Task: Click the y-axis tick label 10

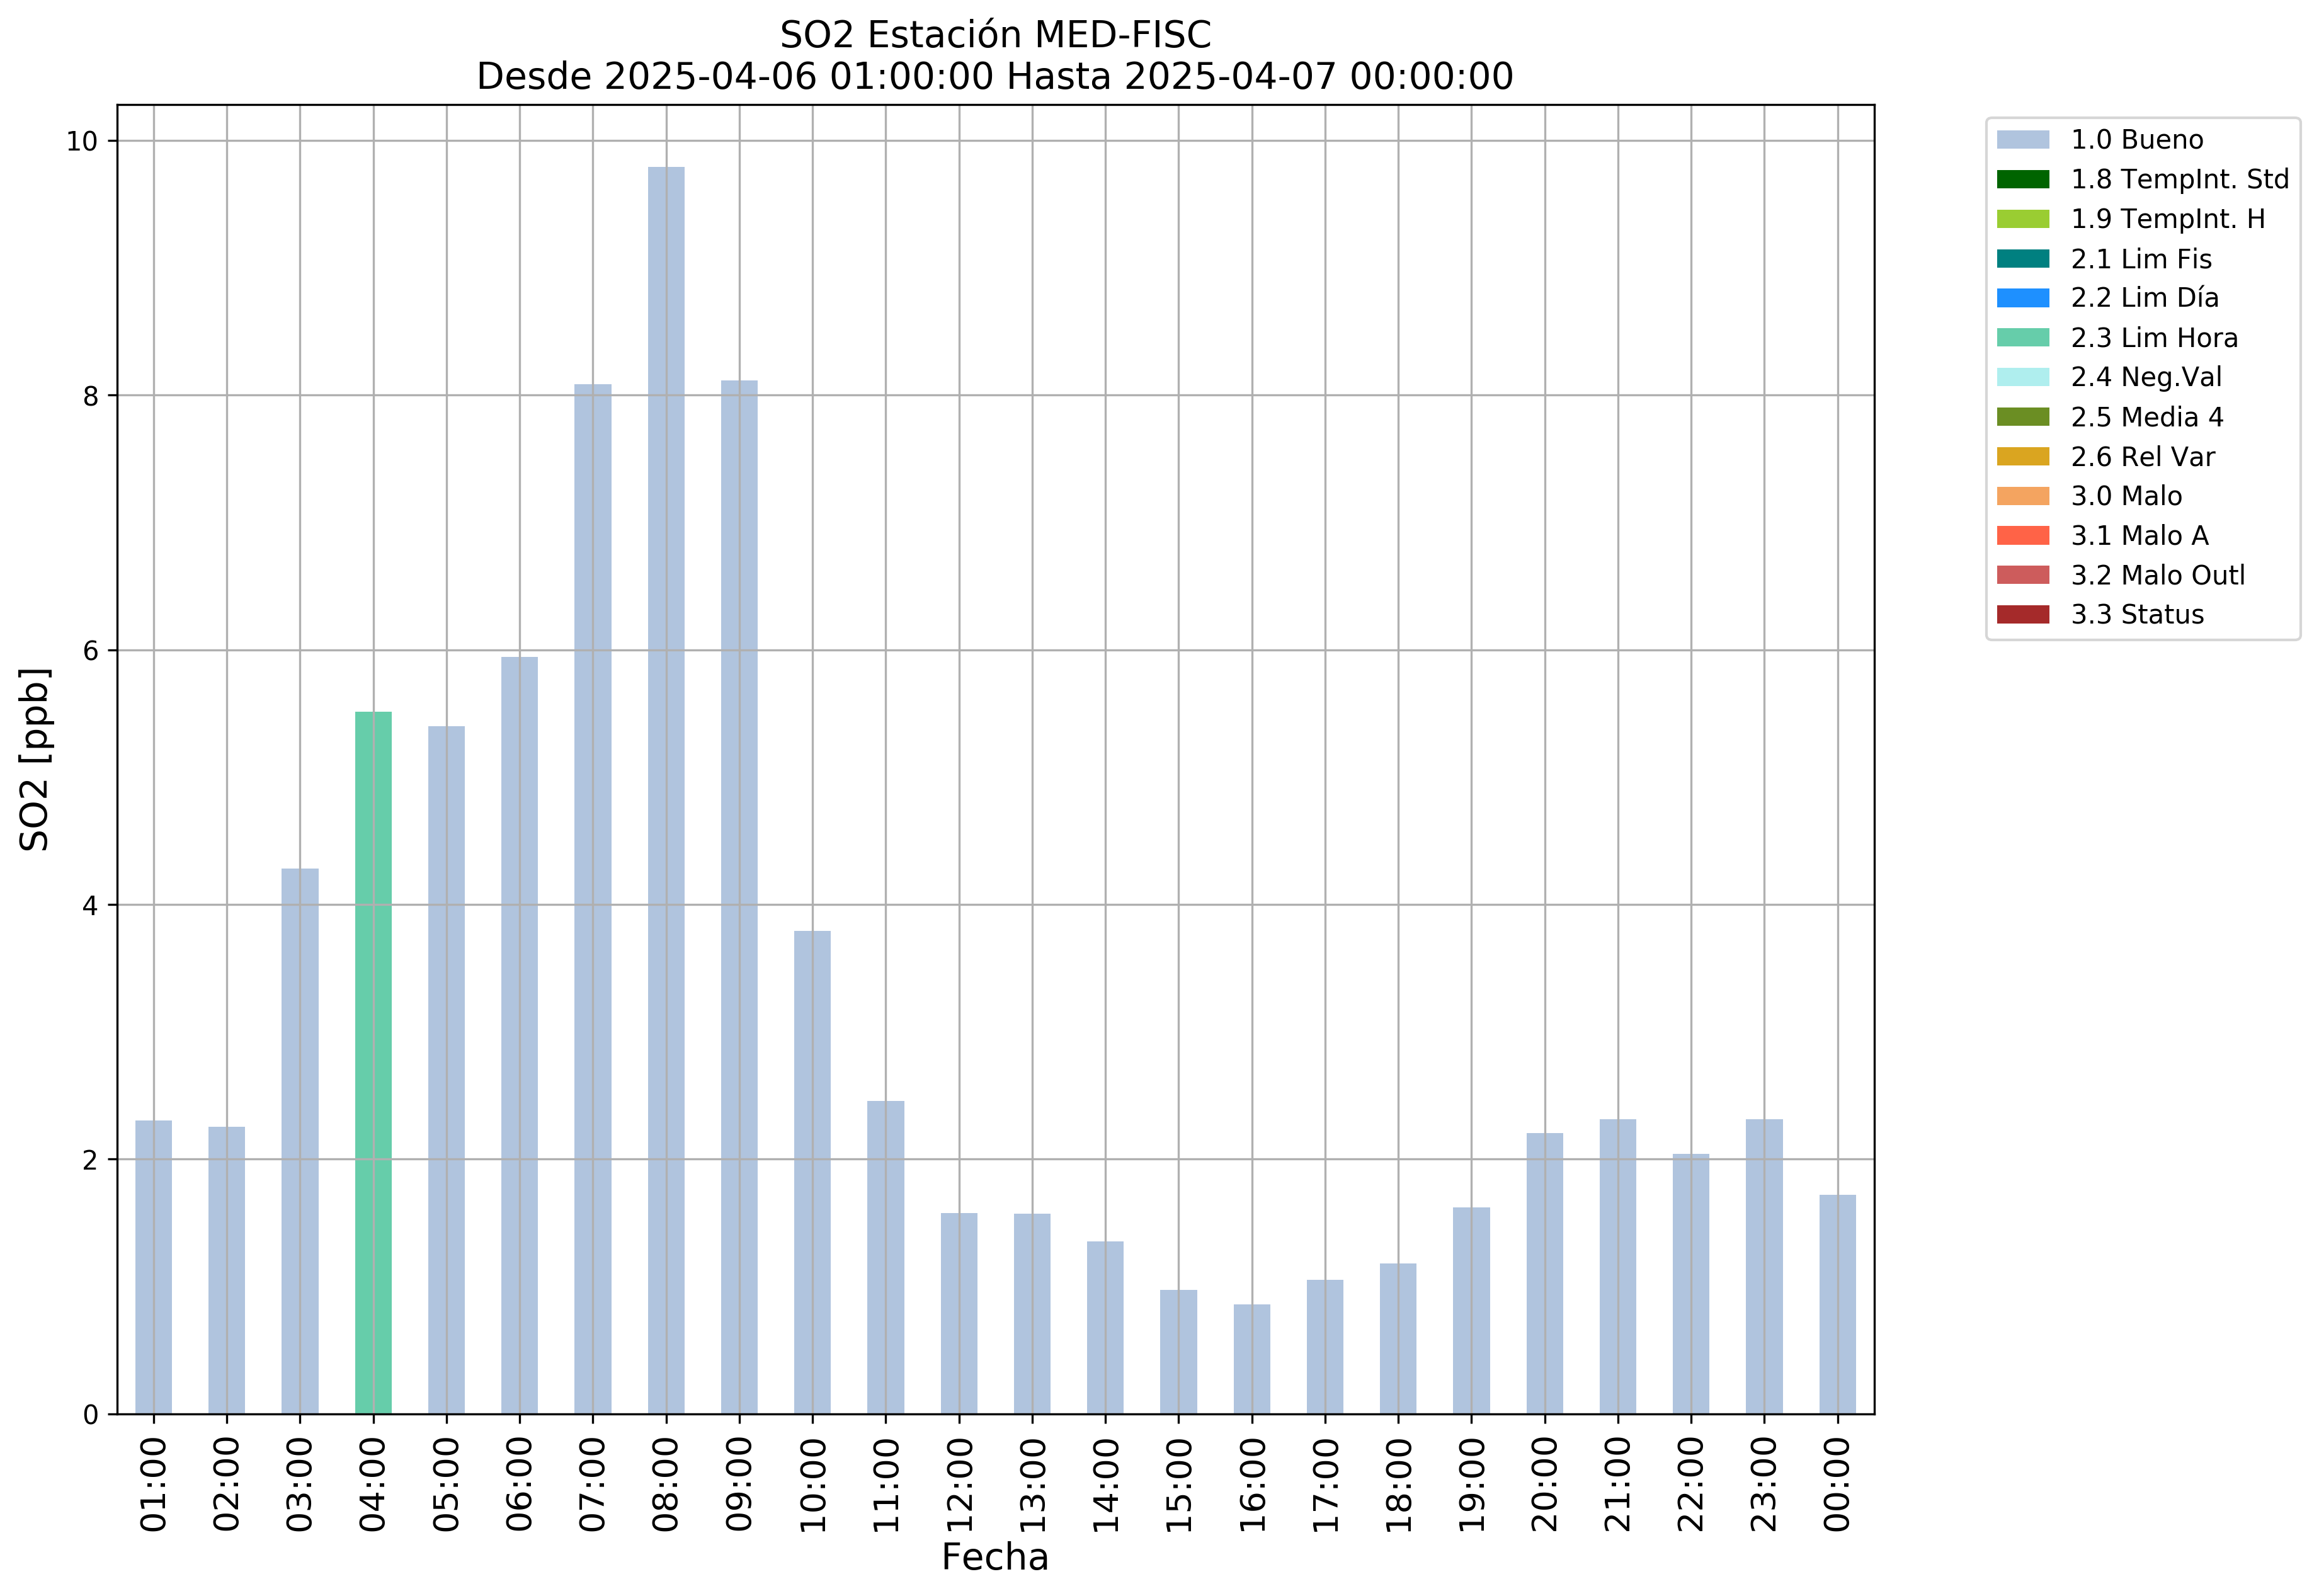Action: [82, 141]
